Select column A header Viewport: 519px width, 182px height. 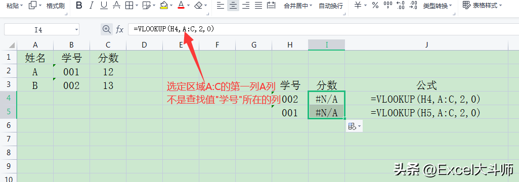[35, 45]
